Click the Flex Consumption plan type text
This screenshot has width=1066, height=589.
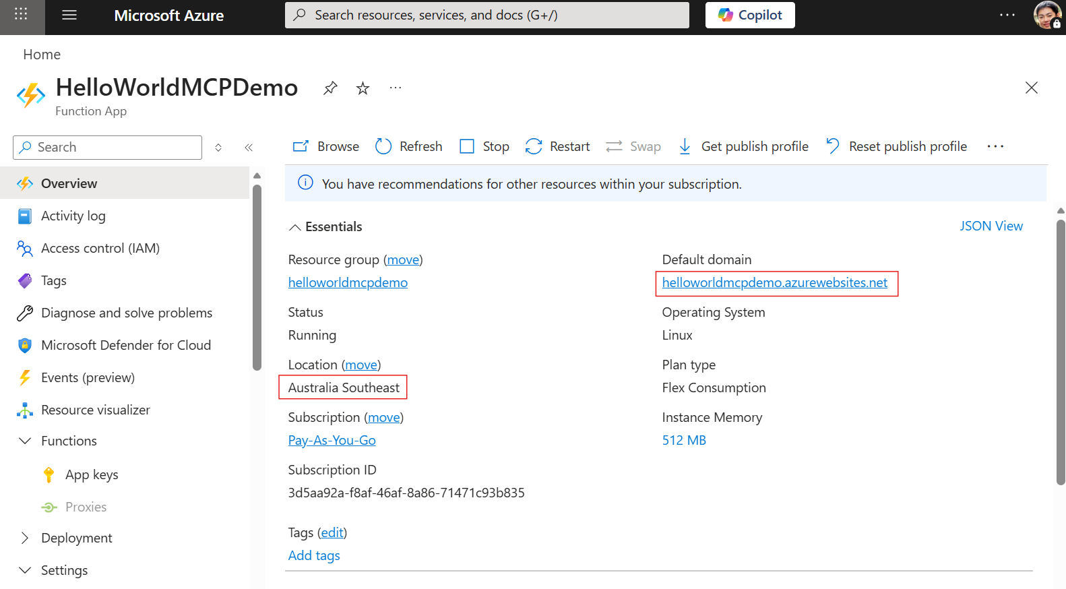(x=714, y=388)
